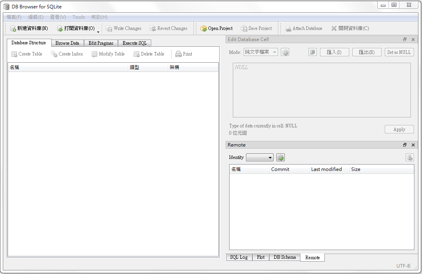Viewport: 422px width, 274px height.
Task: Click the push-to-remote icon in Remote panel
Action: coord(410,157)
